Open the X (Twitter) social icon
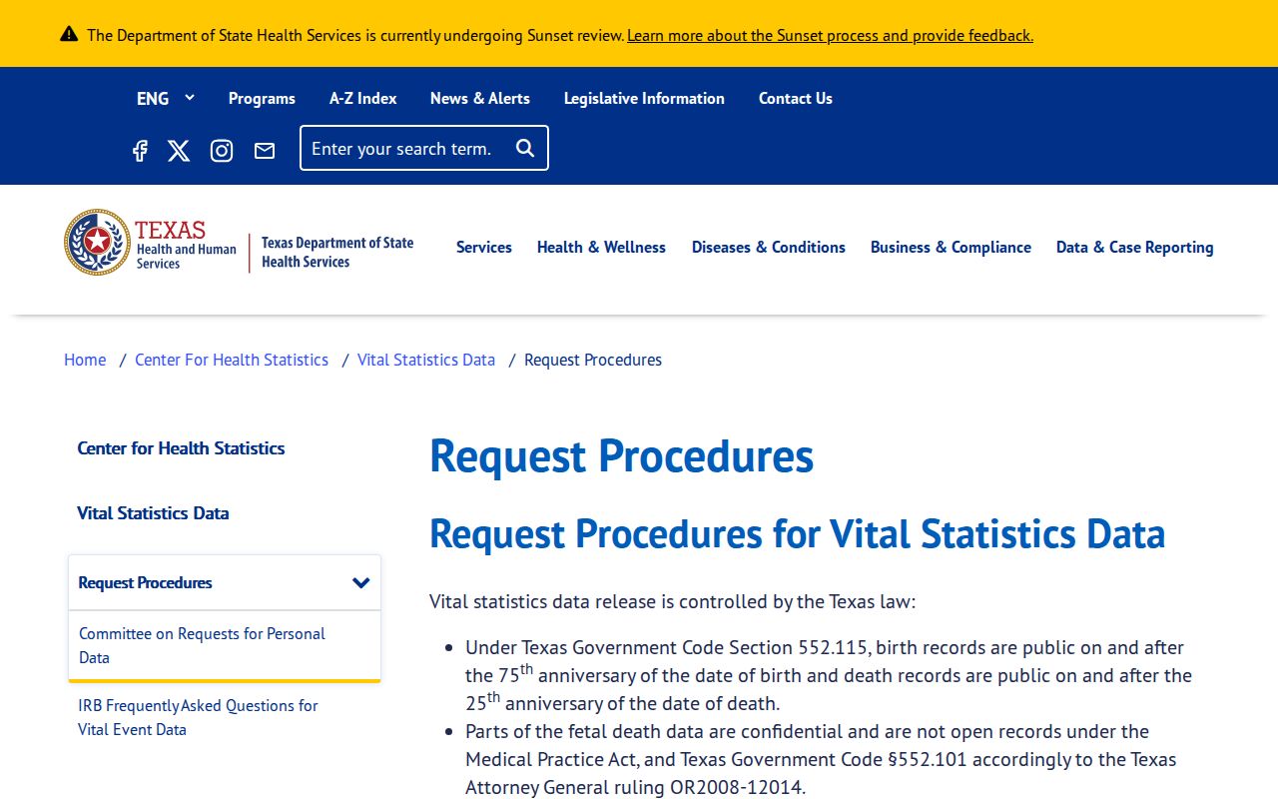This screenshot has width=1278, height=799. click(179, 151)
